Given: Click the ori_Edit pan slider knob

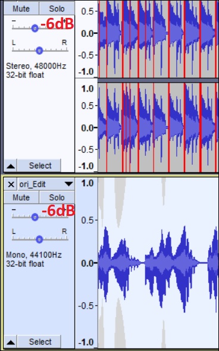Looking at the screenshot, I should (x=39, y=239).
